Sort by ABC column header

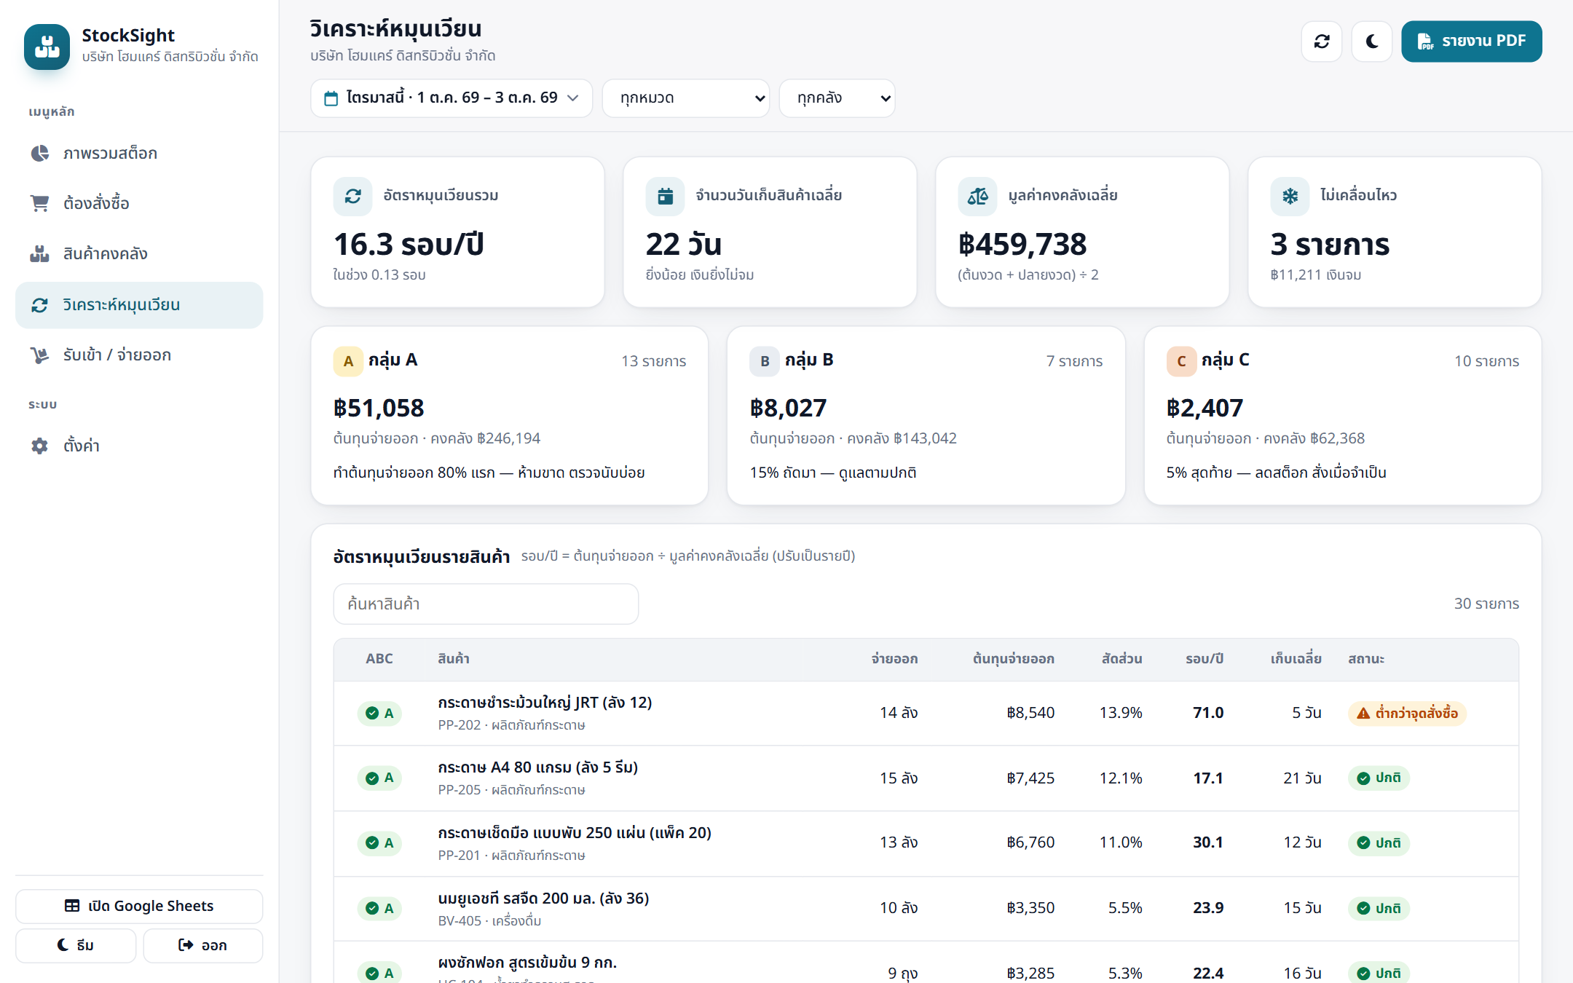[x=379, y=659]
